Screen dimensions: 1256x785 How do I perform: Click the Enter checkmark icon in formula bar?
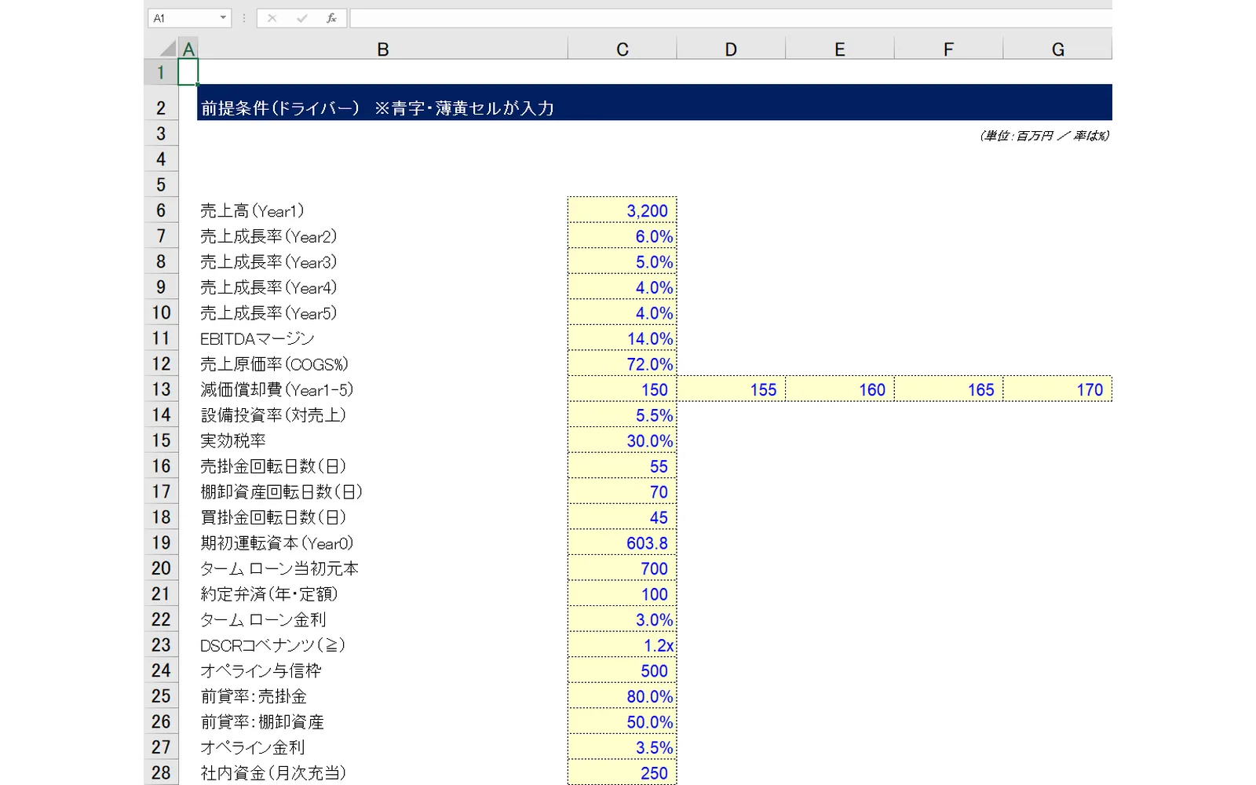click(x=301, y=18)
